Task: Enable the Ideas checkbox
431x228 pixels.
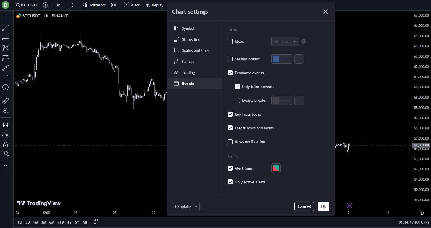Action: pyautogui.click(x=230, y=41)
